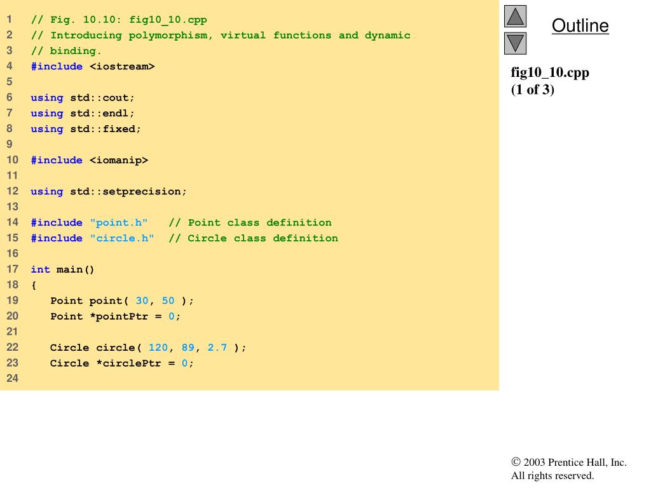The image size is (651, 488).
Task: Click the "#include <iostream>" code line
Action: click(x=92, y=67)
